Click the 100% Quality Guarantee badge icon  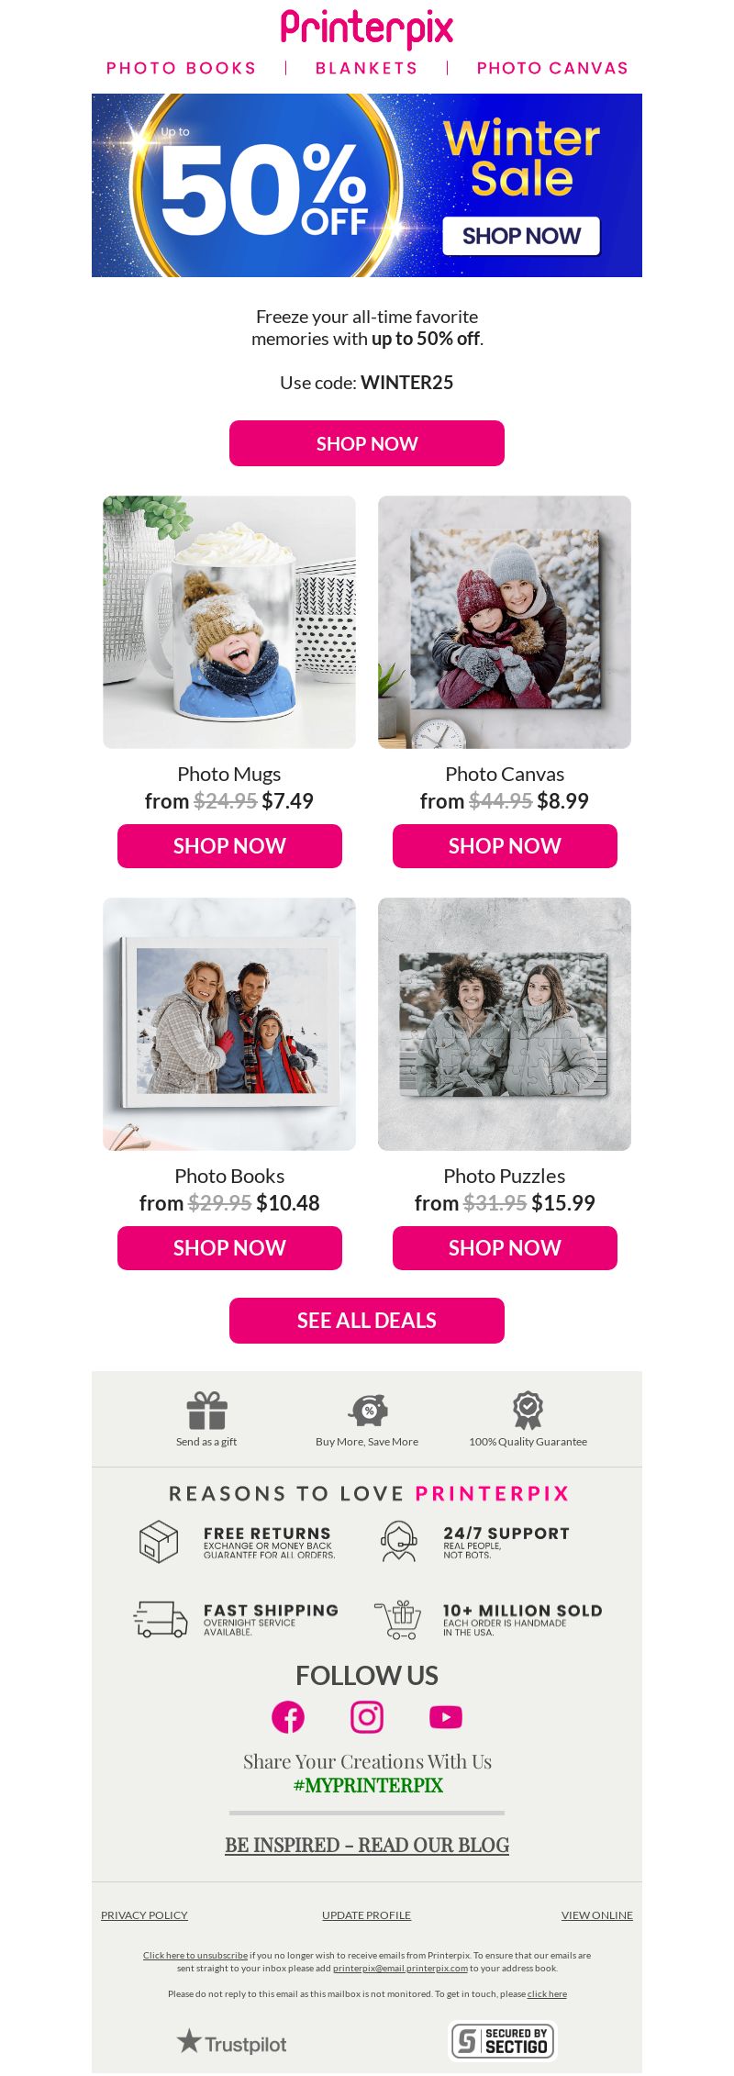[x=528, y=1410]
